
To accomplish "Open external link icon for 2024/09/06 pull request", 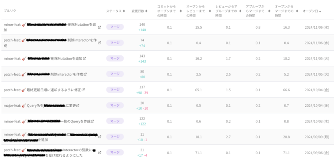I will point(99,152).
